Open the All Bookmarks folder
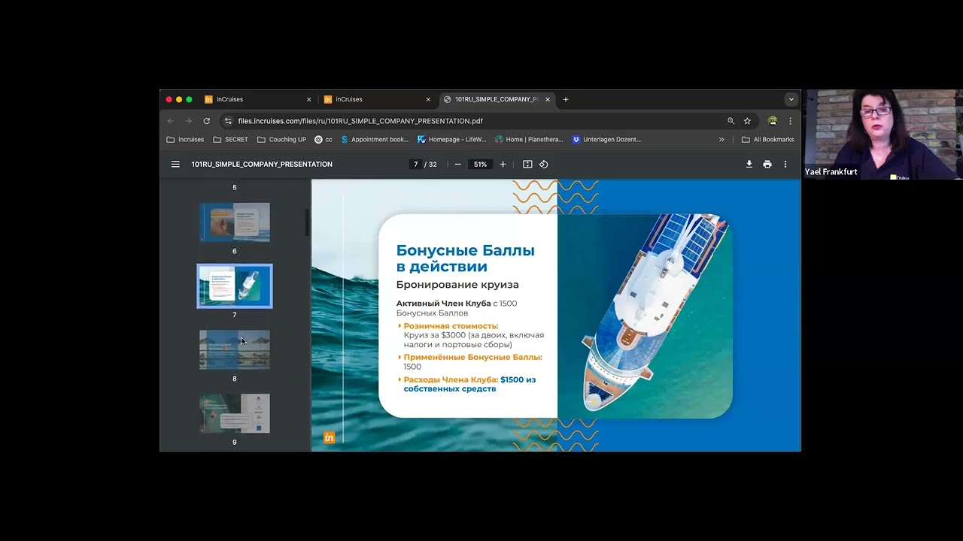The image size is (963, 541). pyautogui.click(x=767, y=140)
